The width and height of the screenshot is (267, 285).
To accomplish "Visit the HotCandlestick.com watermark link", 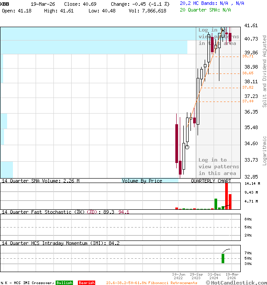I will point(238,282).
